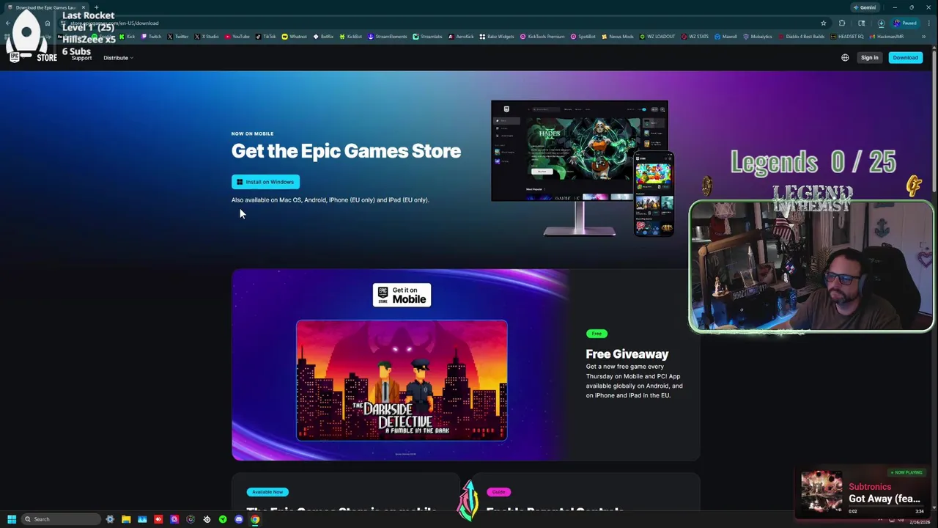Open the Kick bookmark

[128, 36]
